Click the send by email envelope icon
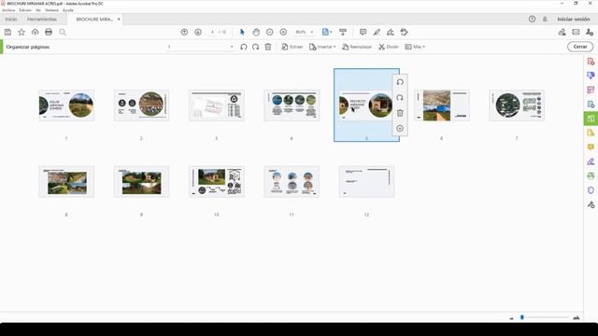 click(x=576, y=33)
